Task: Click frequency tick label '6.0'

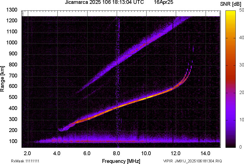Action: (87, 154)
